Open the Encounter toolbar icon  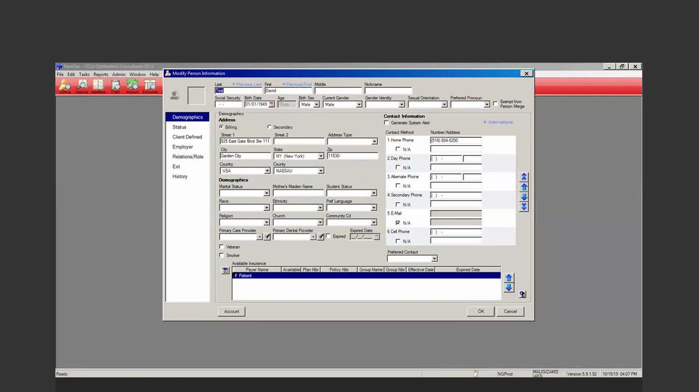pyautogui.click(x=149, y=85)
